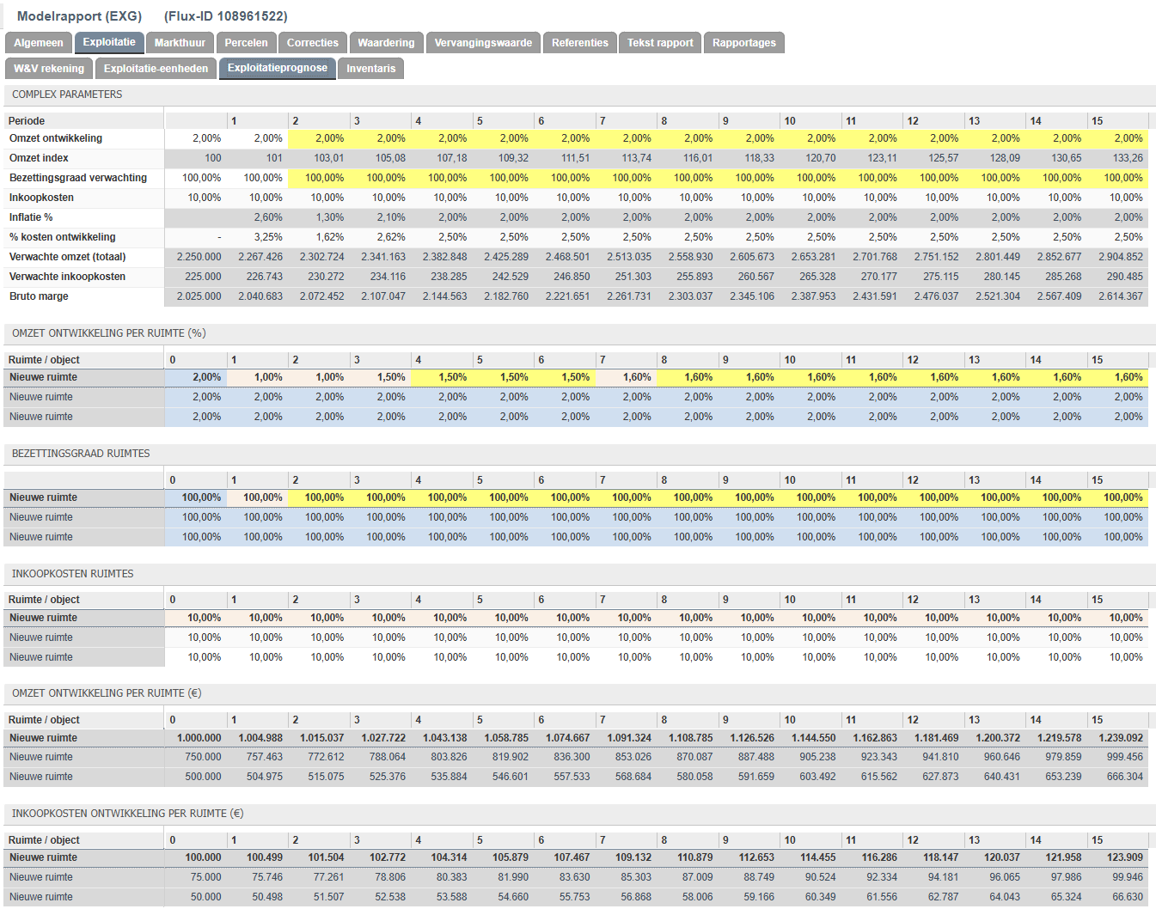The image size is (1156, 915).
Task: Select the Rapportages tab
Action: [x=743, y=43]
